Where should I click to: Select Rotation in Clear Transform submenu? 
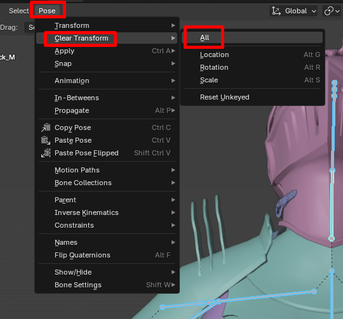point(252,67)
